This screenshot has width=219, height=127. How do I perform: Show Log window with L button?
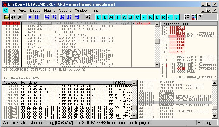click(x=98, y=17)
